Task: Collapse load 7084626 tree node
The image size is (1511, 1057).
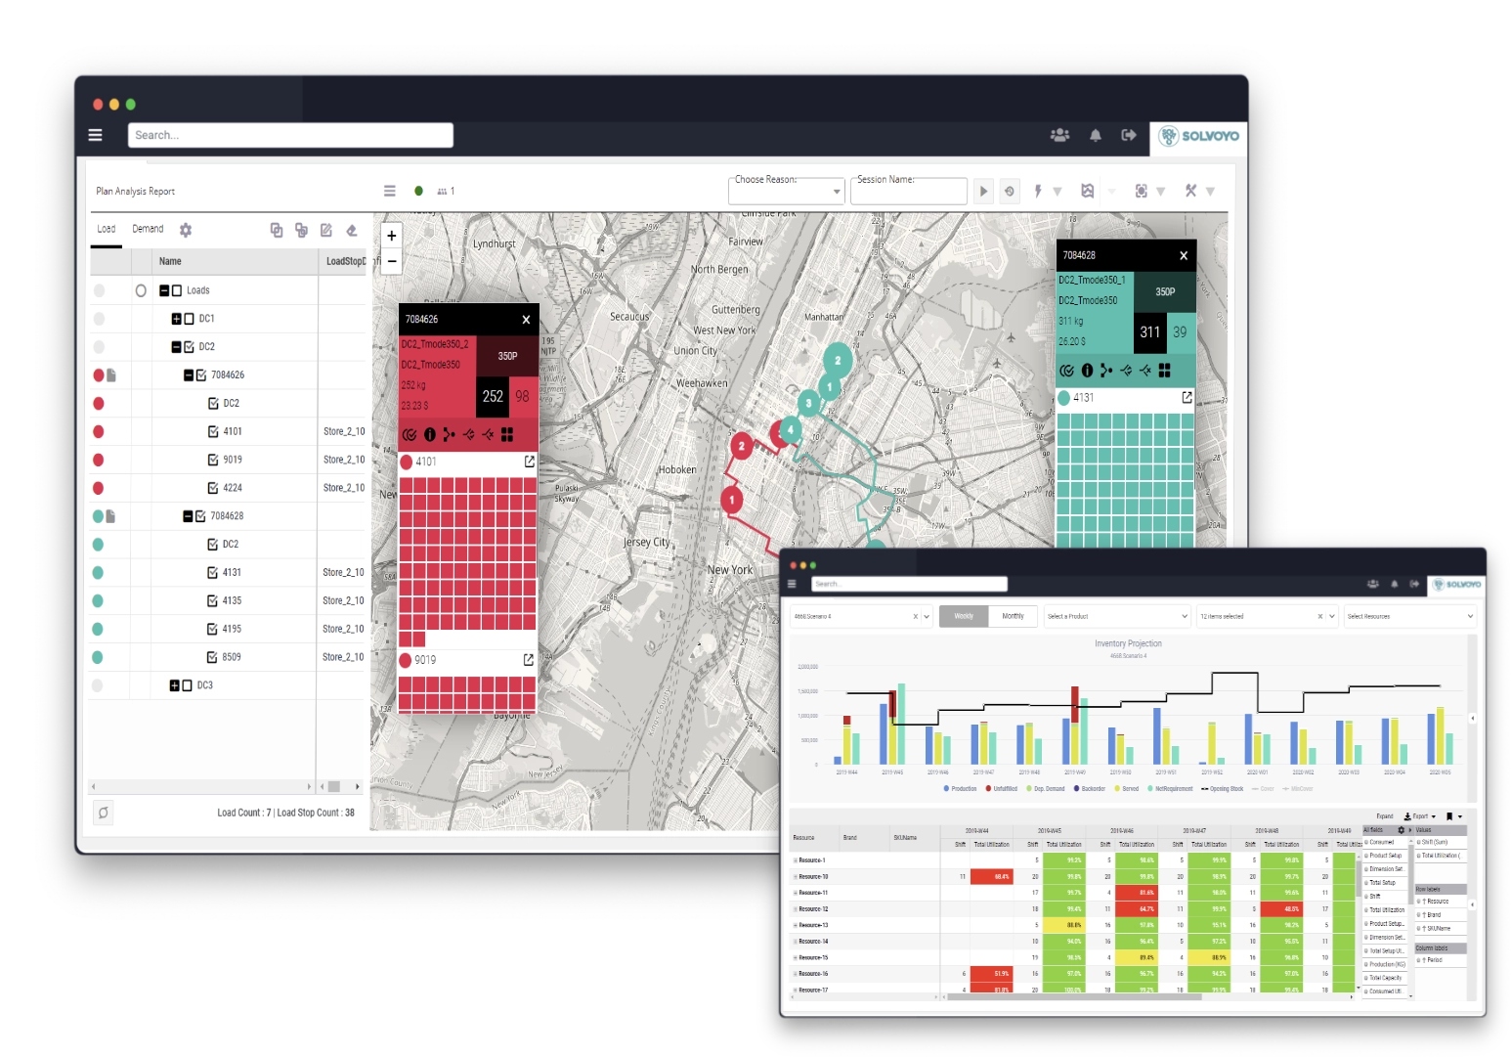Action: (189, 375)
